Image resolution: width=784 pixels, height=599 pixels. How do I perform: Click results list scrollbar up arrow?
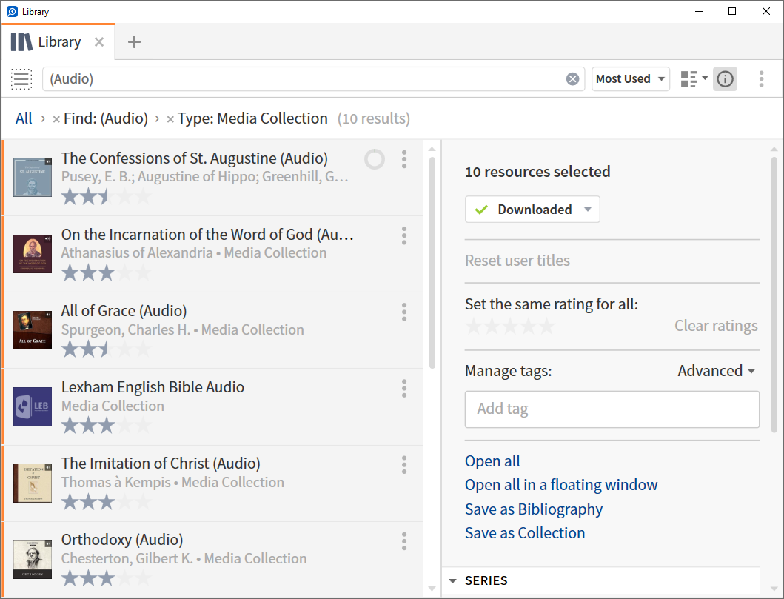[x=432, y=149]
